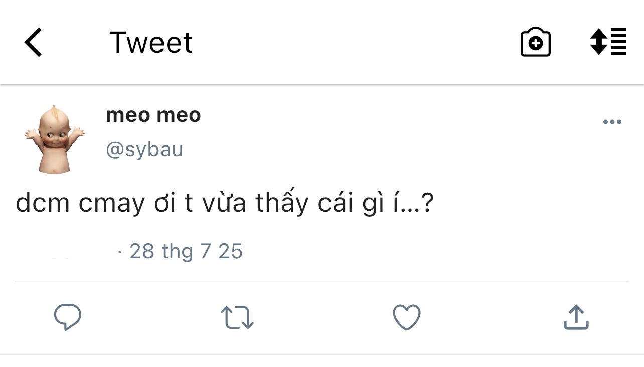Click the word "dcm" in the tweet

(x=42, y=204)
